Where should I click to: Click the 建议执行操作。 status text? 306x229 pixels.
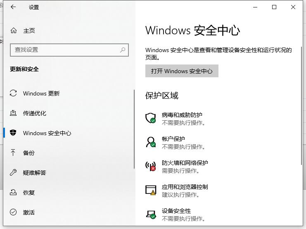tap(180, 195)
